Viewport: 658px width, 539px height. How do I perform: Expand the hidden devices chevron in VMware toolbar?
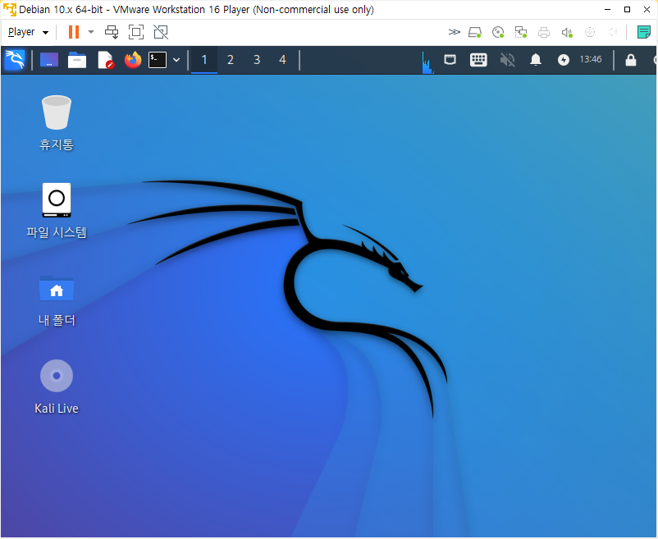click(x=454, y=32)
